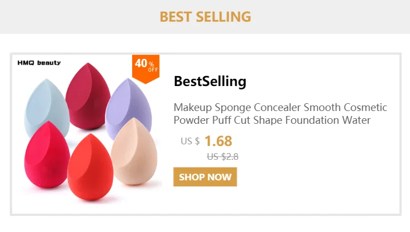The width and height of the screenshot is (410, 232).
Task: Click the HMQ beauty brand logo
Action: (39, 63)
